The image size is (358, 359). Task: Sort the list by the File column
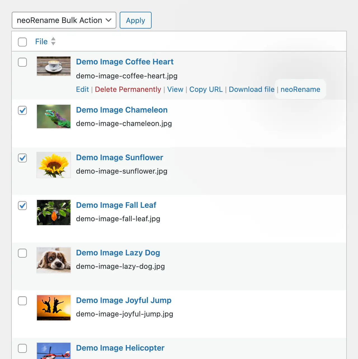[41, 41]
